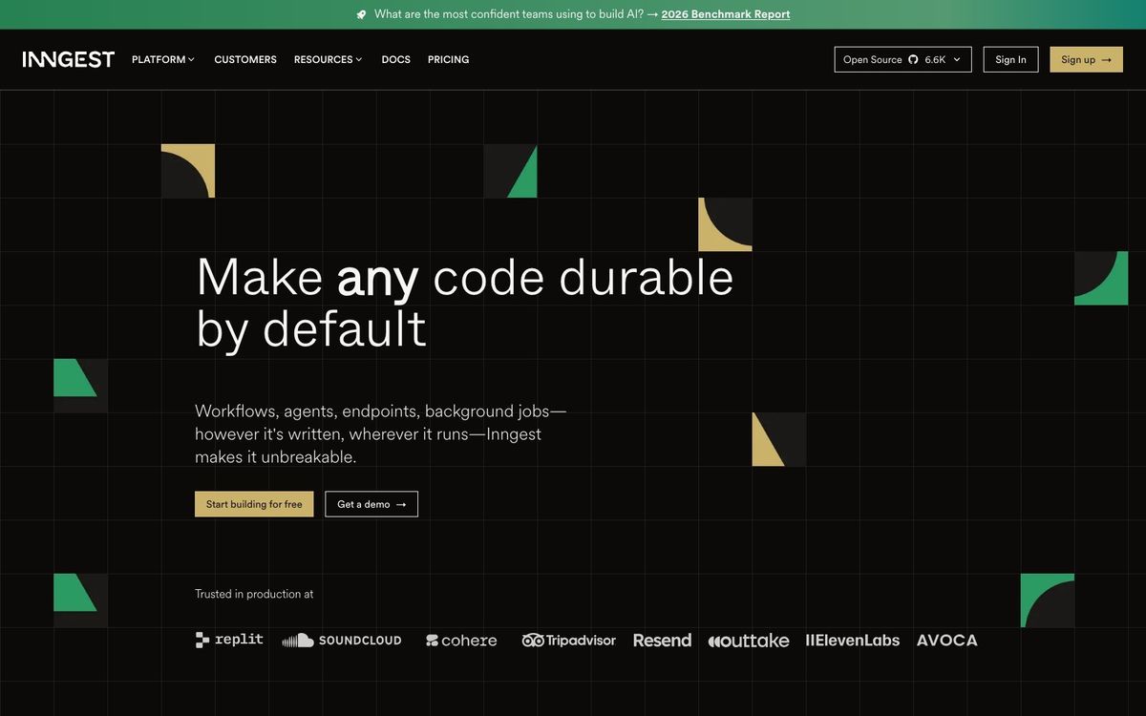Click Start building for free

pyautogui.click(x=254, y=504)
